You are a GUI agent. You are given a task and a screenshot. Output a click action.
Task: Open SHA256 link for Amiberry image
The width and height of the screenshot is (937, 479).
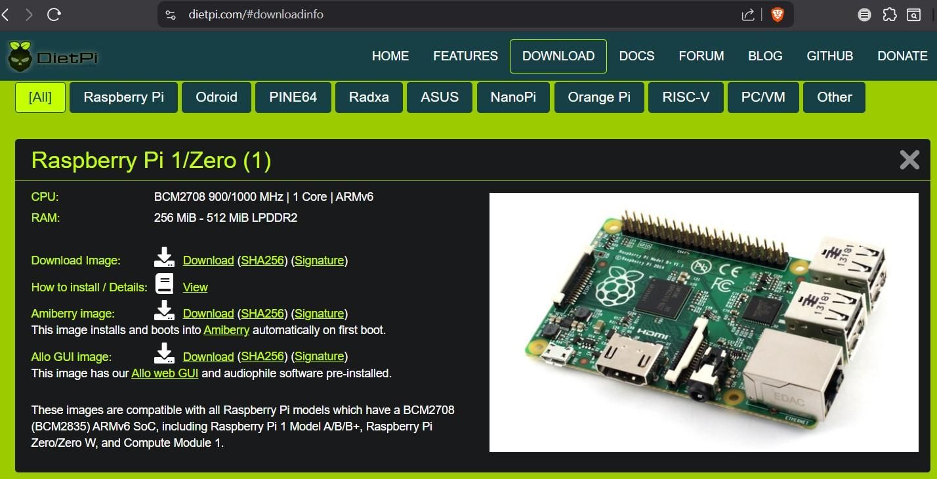point(262,314)
